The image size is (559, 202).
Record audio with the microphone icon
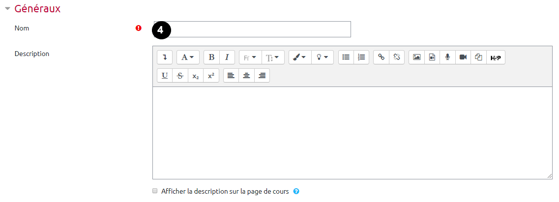447,58
